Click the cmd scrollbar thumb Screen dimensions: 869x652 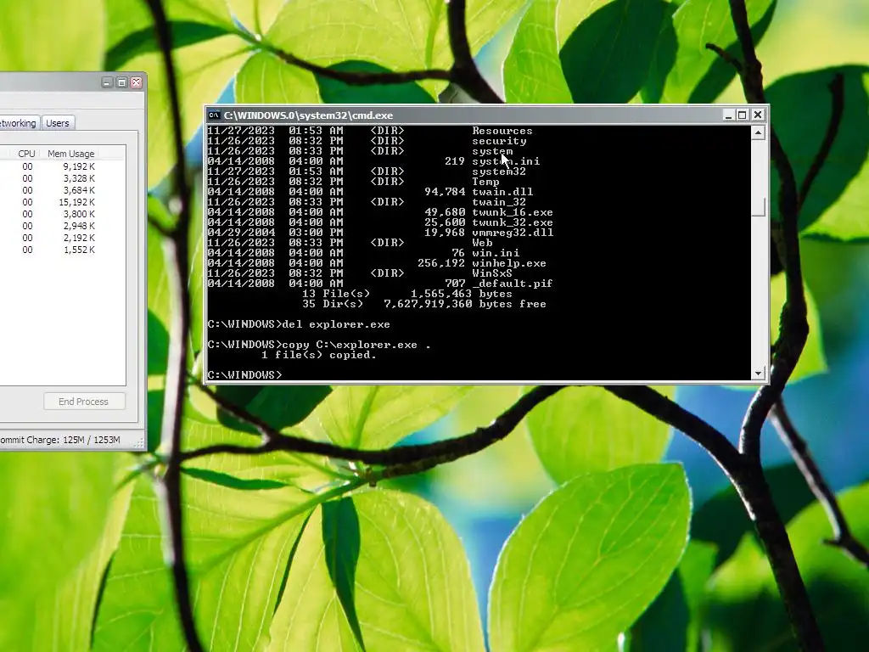point(758,207)
